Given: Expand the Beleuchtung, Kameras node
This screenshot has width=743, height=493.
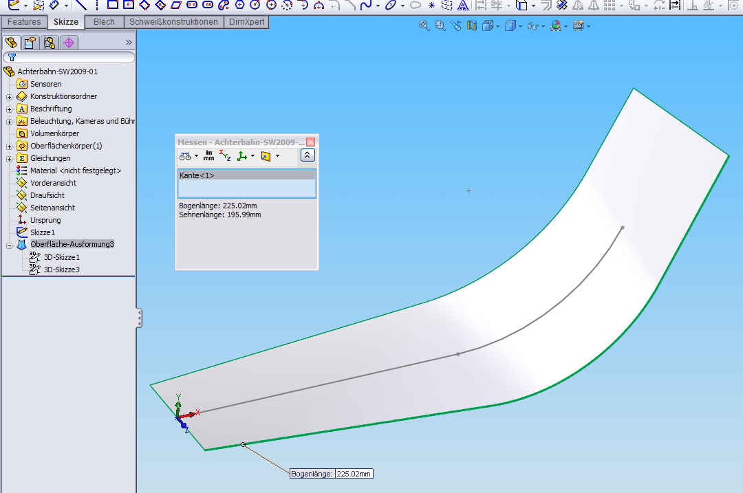Looking at the screenshot, I should click(x=9, y=121).
